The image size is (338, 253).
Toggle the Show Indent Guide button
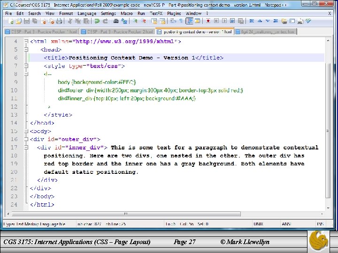tap(190, 22)
